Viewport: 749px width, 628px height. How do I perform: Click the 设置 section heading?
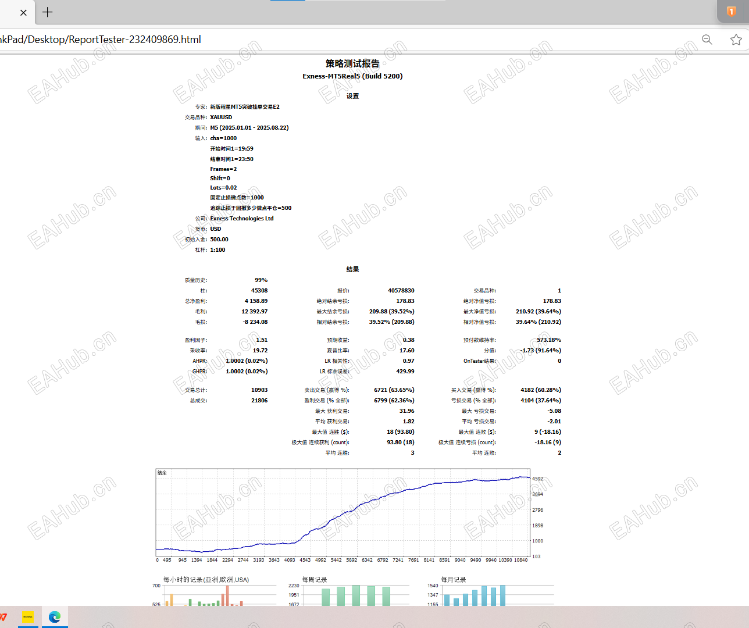pyautogui.click(x=352, y=96)
